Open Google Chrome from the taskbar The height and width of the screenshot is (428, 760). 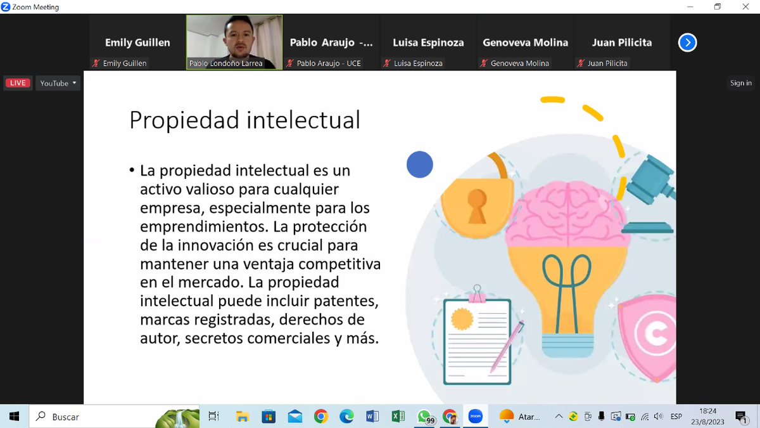pyautogui.click(x=321, y=417)
